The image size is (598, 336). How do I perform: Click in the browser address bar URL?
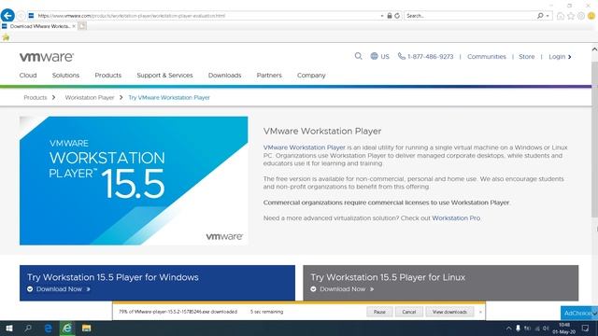pos(206,16)
